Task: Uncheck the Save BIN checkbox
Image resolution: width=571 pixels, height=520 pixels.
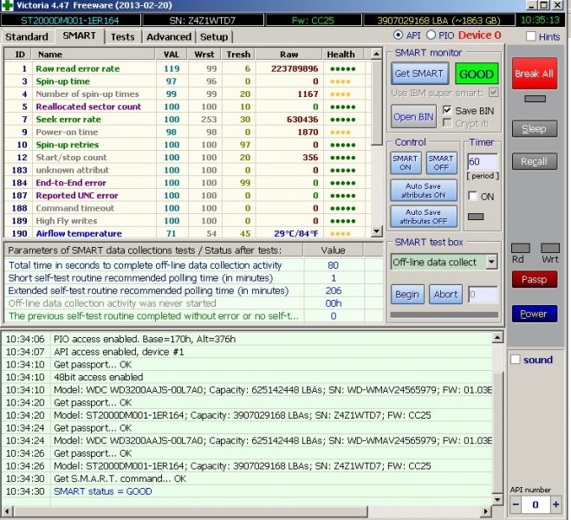Action: click(447, 111)
